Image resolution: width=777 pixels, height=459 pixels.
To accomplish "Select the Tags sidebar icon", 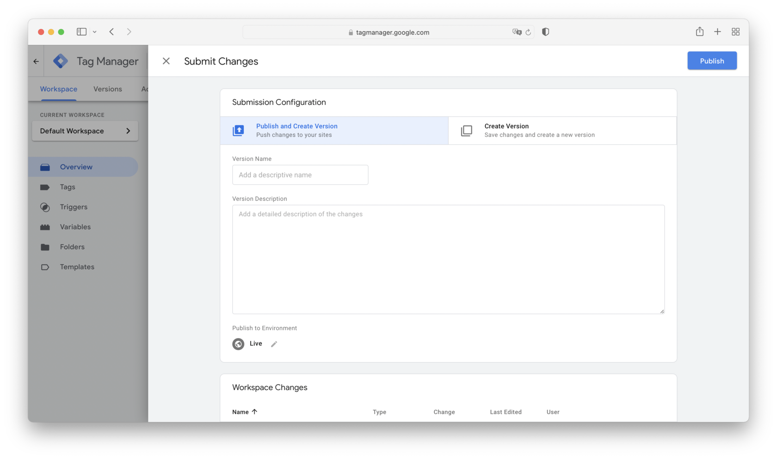I will point(45,187).
